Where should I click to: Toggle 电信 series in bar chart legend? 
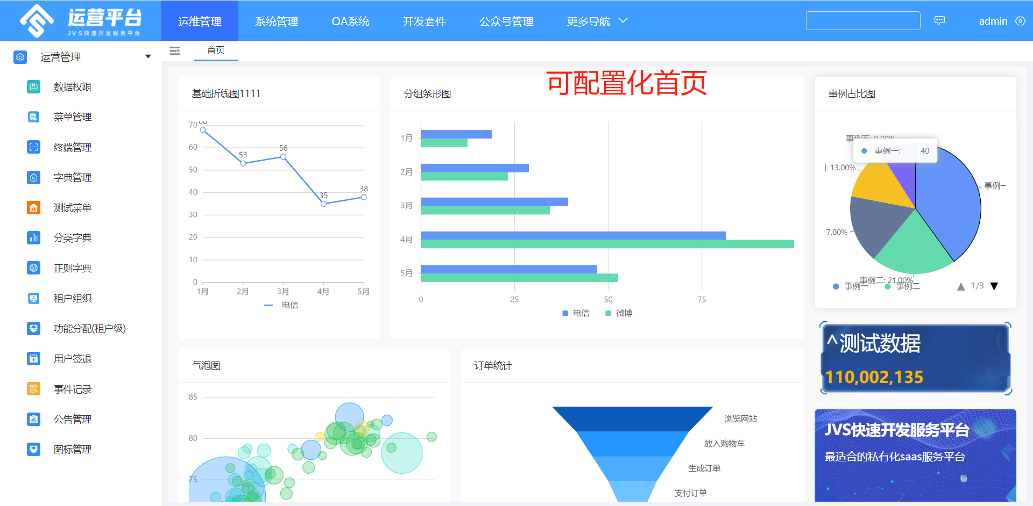pos(576,313)
